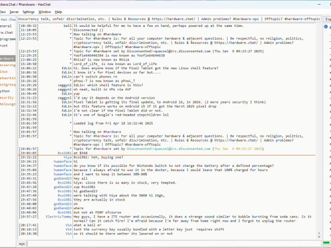Image resolution: width=331 pixels, height=248 pixels.
Task: Select the thelounge channel
Action: click(x=7, y=104)
